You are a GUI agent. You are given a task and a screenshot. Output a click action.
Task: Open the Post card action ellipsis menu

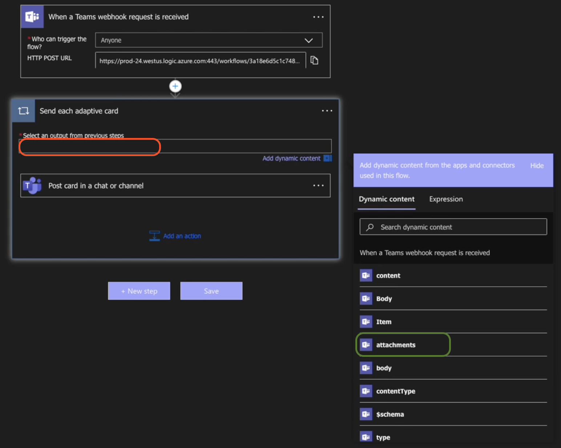[x=318, y=186]
